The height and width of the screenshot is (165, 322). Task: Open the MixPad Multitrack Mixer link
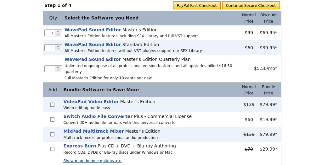coord(94,131)
